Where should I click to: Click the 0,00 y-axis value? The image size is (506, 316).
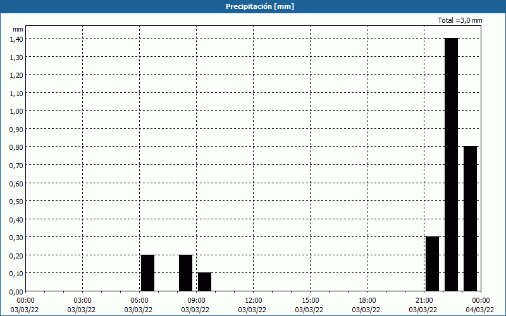17,292
